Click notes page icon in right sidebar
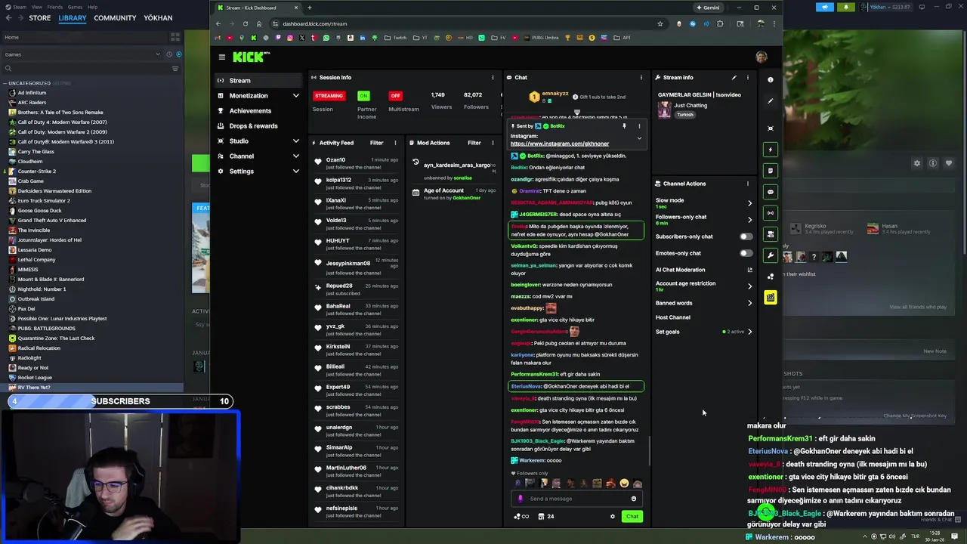Viewport: 967px width, 544px height. pos(771,170)
